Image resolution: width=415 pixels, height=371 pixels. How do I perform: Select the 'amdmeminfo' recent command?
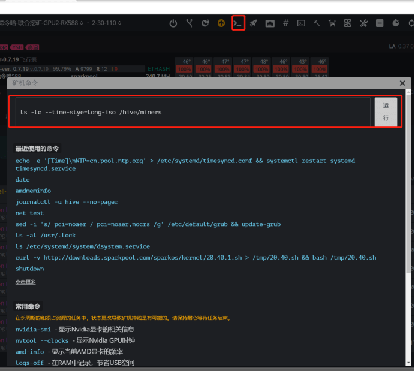pos(33,191)
